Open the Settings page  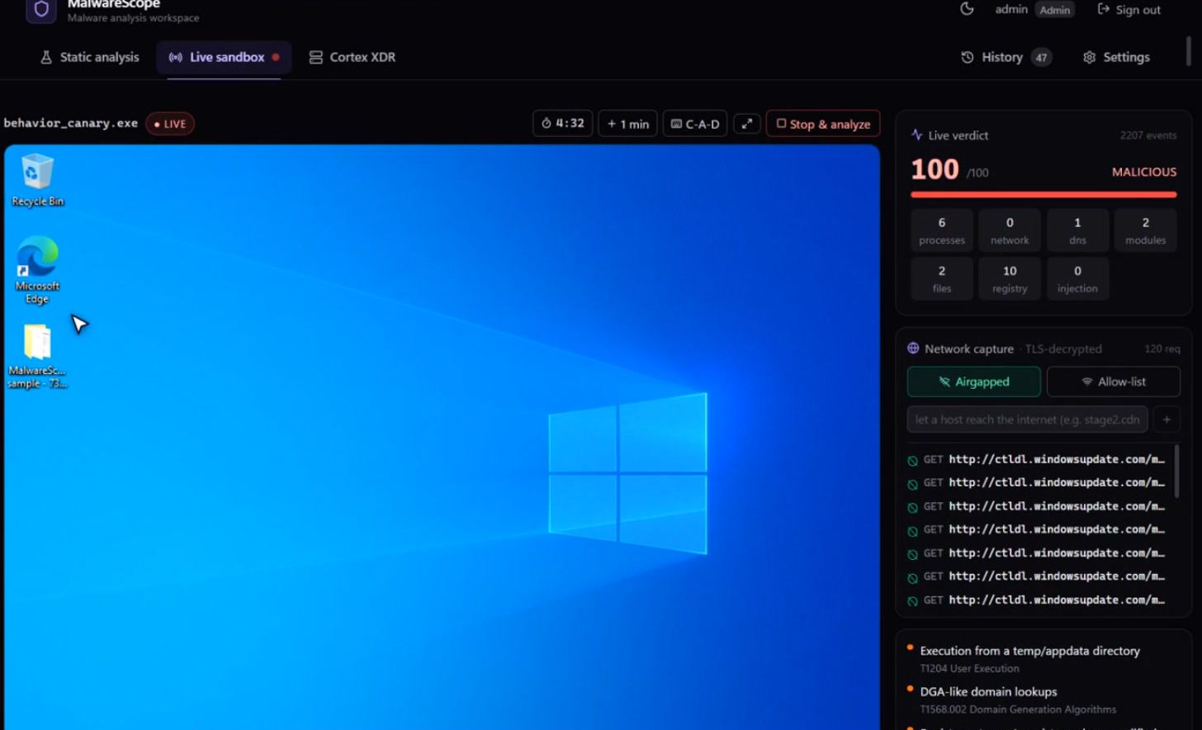(1116, 57)
